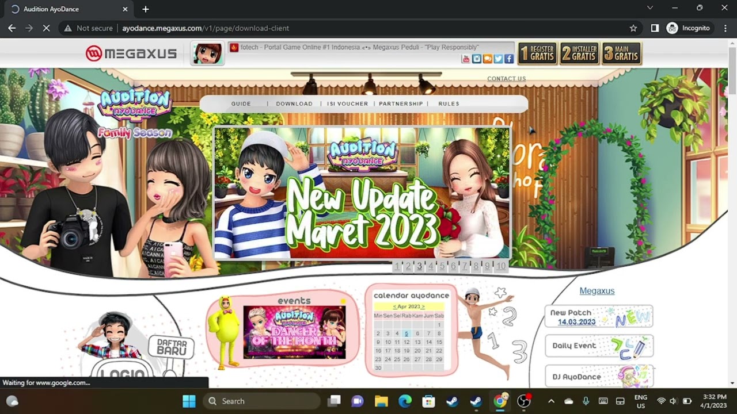Screen dimensions: 737x414
Task: Open the clock showing 3:32 PM
Action: tap(713, 401)
